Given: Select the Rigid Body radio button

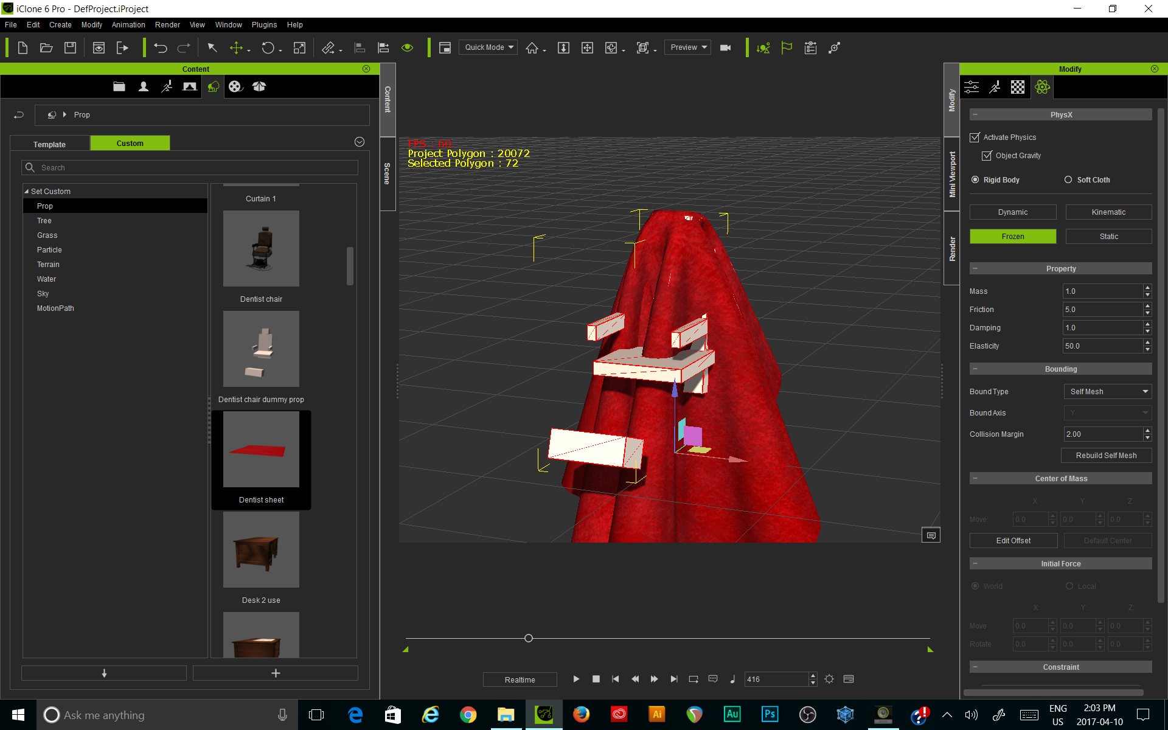Looking at the screenshot, I should [x=976, y=180].
